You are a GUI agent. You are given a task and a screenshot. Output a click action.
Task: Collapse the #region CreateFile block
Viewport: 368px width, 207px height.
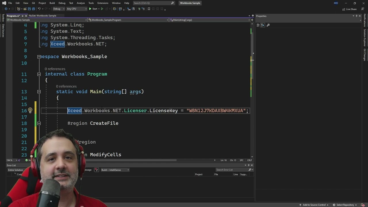pyautogui.click(x=39, y=123)
